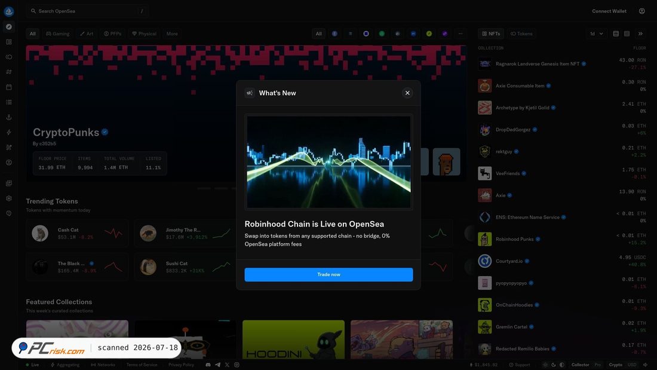Filter by the yellow-green chain icon
This screenshot has width=657, height=370.
429,34
